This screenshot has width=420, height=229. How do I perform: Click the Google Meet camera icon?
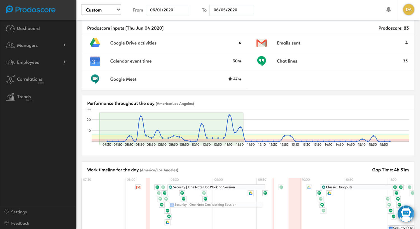coord(95,79)
